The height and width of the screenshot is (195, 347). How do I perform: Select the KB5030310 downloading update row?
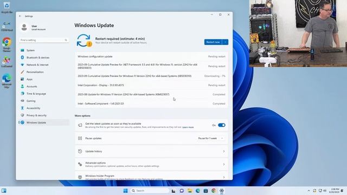[x=152, y=76]
